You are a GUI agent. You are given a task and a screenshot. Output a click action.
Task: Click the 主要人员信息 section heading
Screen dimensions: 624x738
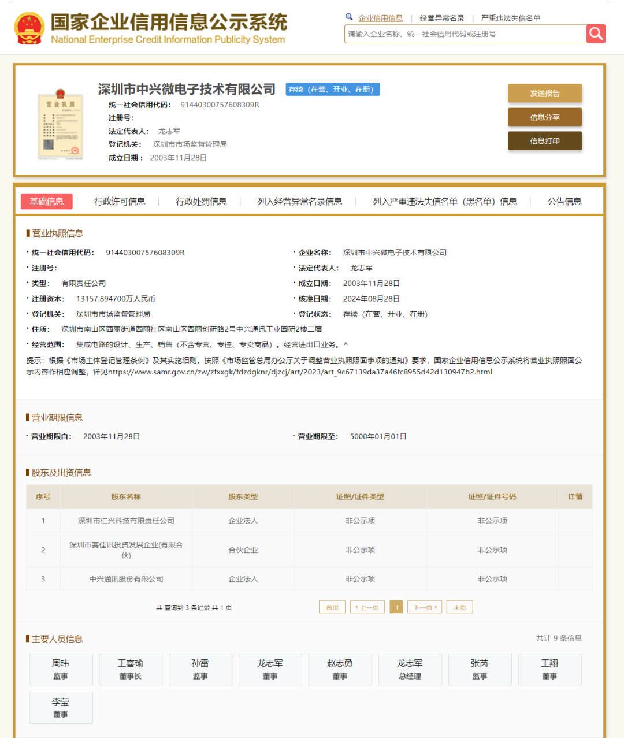[x=57, y=639]
